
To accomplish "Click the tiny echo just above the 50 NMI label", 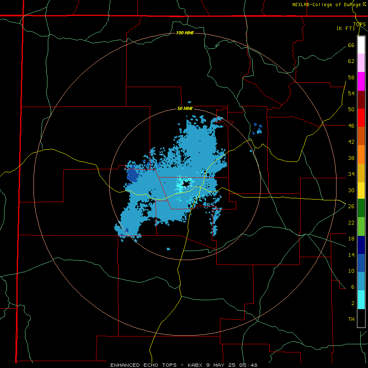I will click(x=190, y=102).
